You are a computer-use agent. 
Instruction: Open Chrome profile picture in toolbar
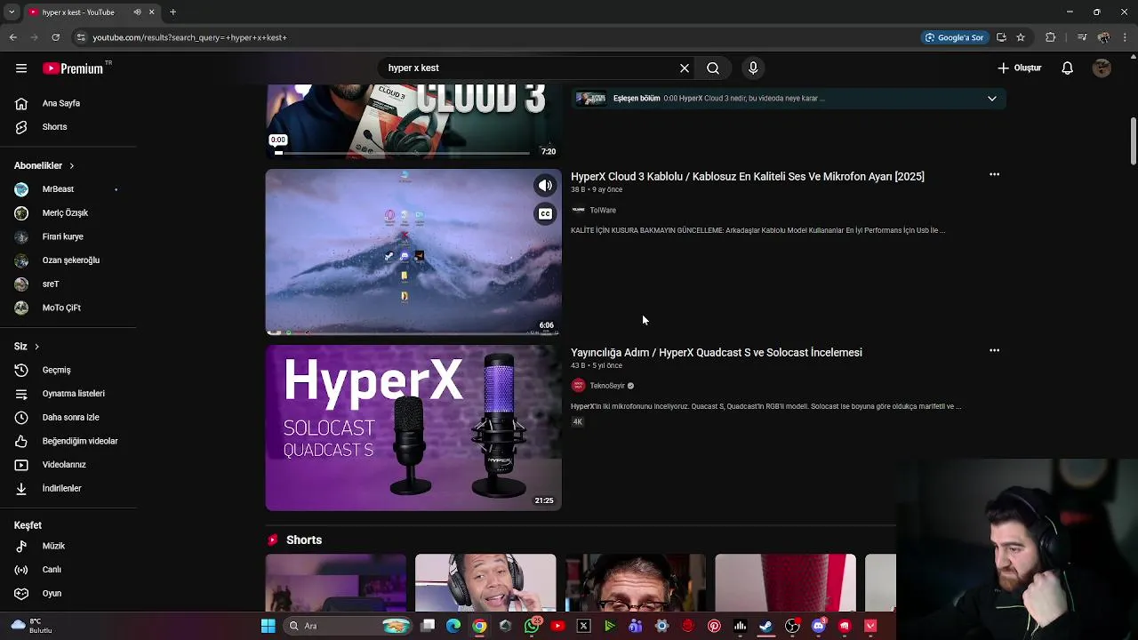(1103, 37)
